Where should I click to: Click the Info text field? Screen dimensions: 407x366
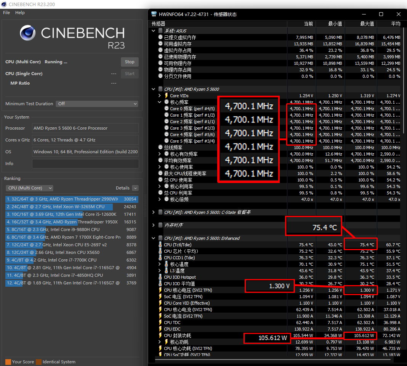click(x=85, y=164)
